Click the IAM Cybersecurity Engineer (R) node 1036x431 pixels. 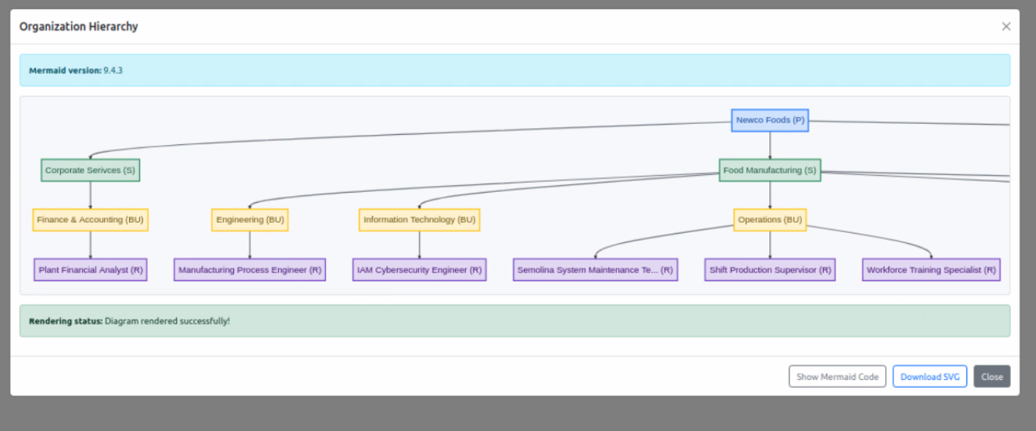(x=419, y=270)
